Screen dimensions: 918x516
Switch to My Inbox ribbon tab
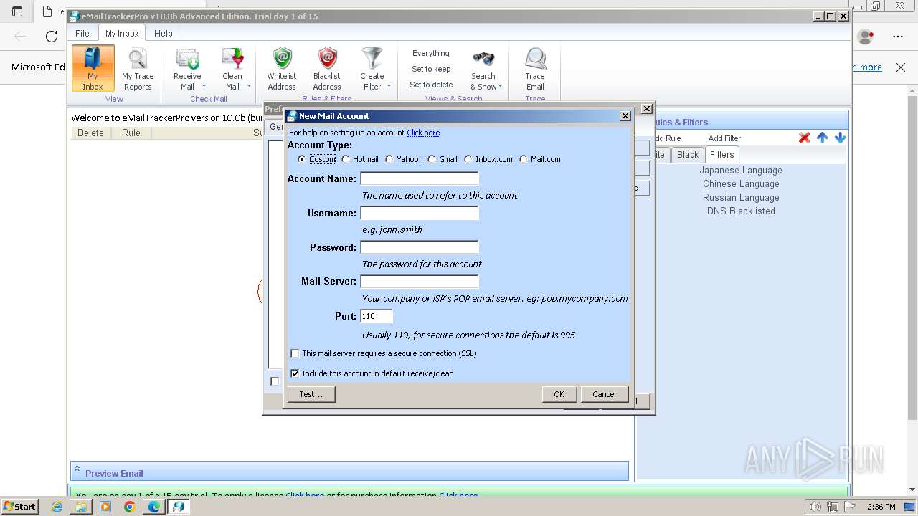click(x=122, y=33)
